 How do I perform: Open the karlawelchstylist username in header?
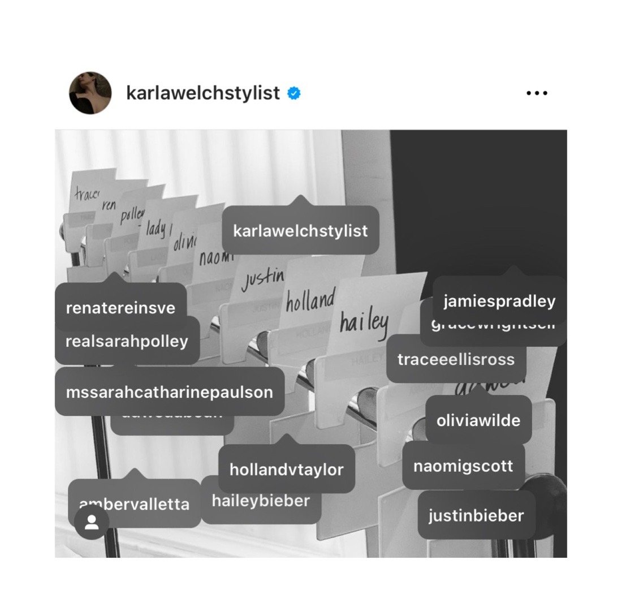coord(203,93)
